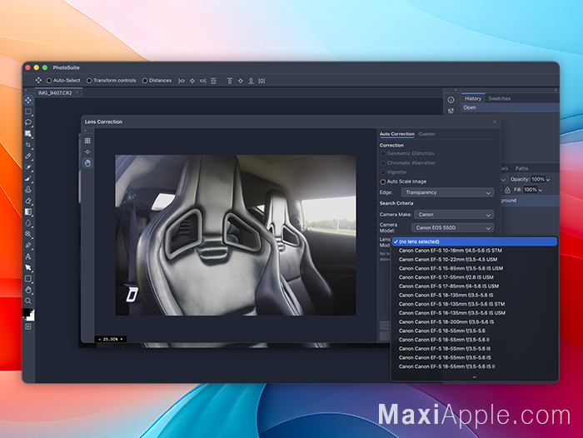Toggle Vignette correction
The width and height of the screenshot is (583, 438).
click(x=382, y=172)
